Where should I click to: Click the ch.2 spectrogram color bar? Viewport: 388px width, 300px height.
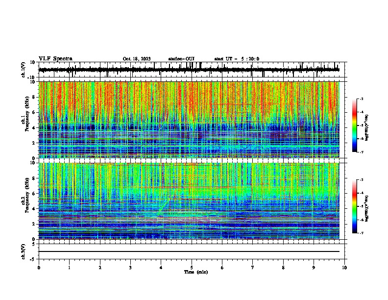355,206
